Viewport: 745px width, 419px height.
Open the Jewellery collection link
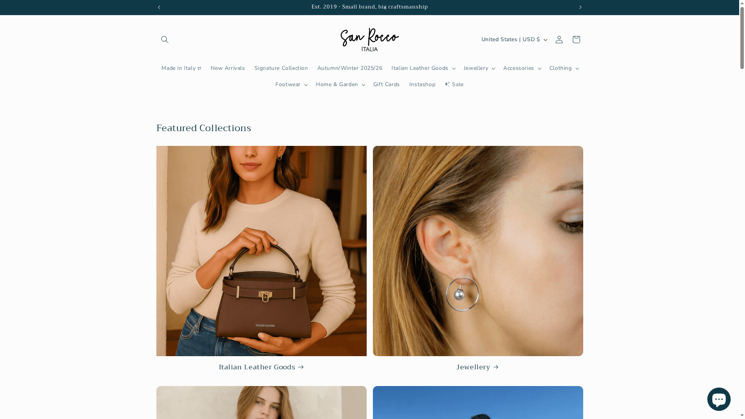pos(478,367)
